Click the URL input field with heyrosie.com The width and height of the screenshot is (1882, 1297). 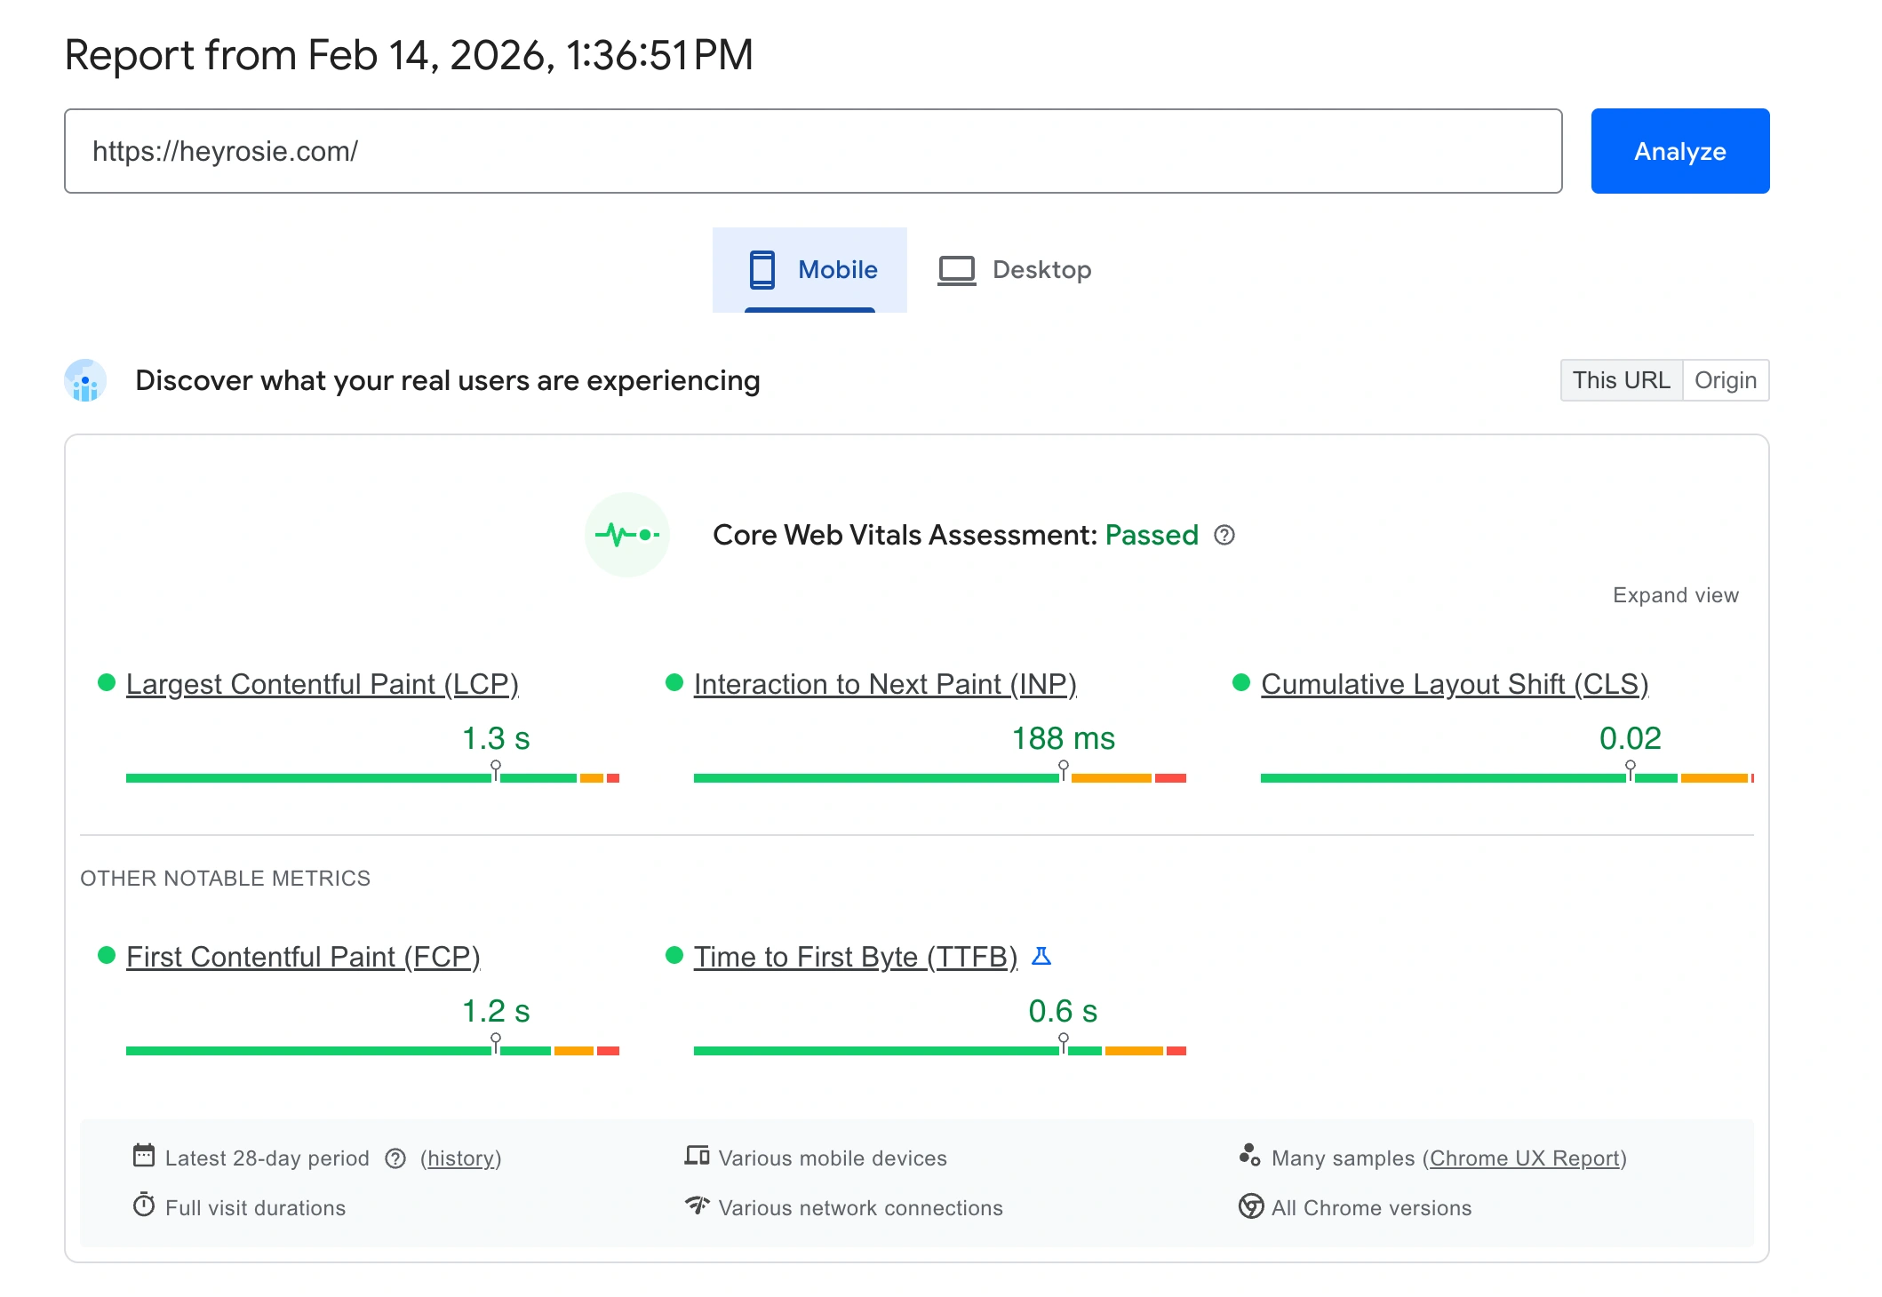click(x=812, y=151)
